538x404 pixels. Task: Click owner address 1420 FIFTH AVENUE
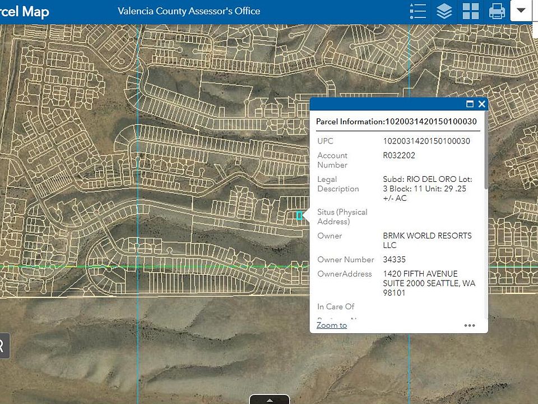click(x=429, y=283)
